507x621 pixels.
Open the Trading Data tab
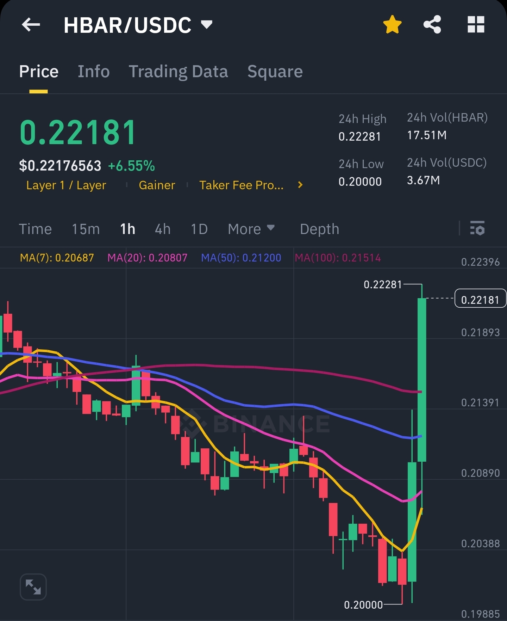[178, 72]
